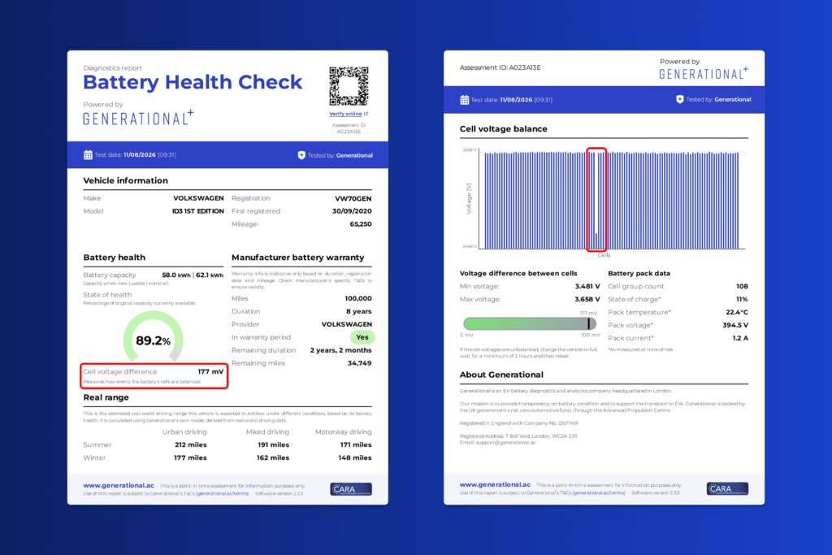
Task: Click the shield icon on the Battery Health Check page
Action: click(x=301, y=155)
